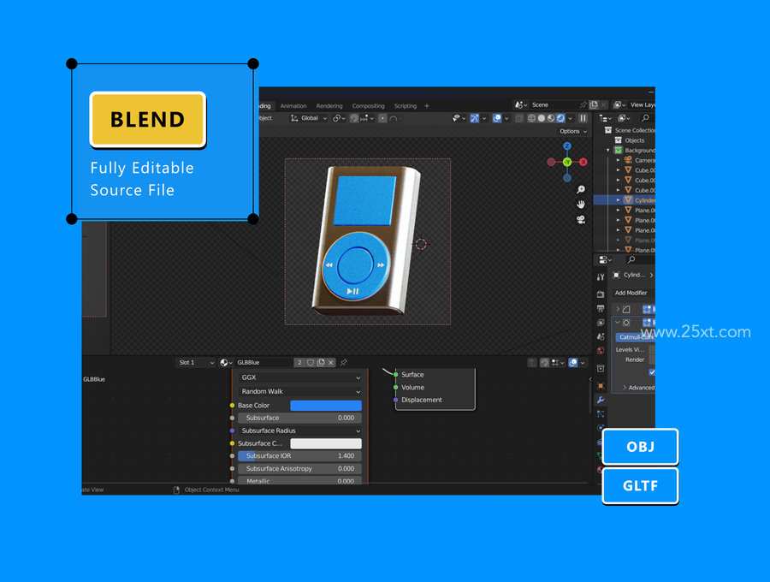
Task: Open the Particles properties tab icon
Action: 601,414
